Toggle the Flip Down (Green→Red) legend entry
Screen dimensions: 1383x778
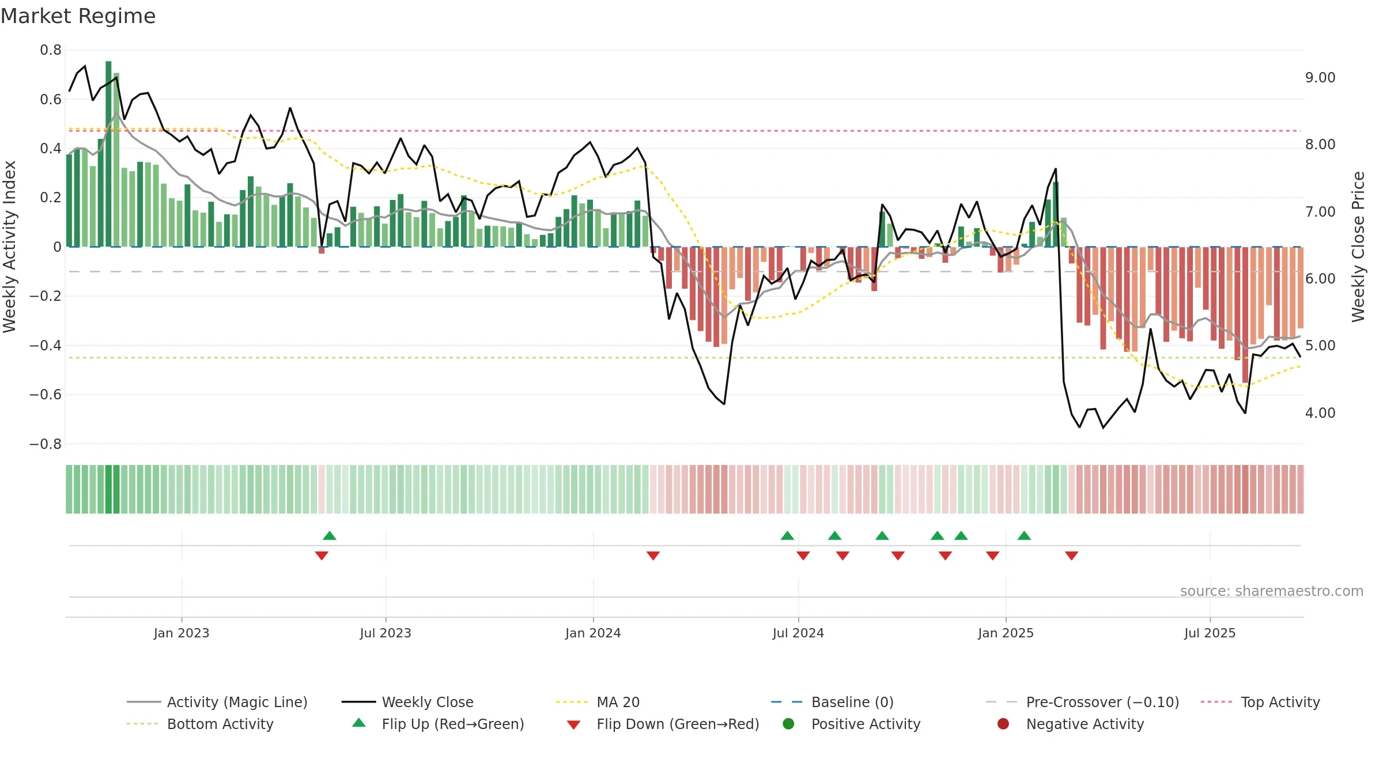click(x=663, y=724)
